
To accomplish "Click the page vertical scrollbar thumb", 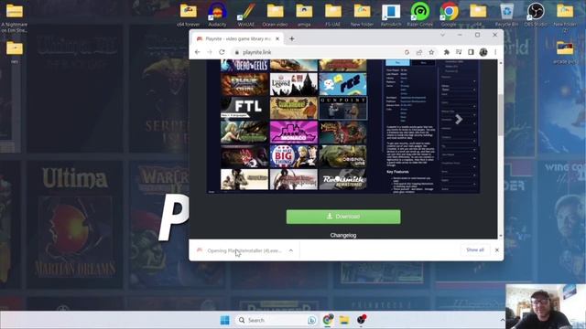I will tap(501, 115).
